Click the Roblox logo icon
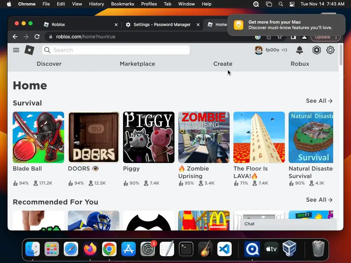 coord(29,50)
